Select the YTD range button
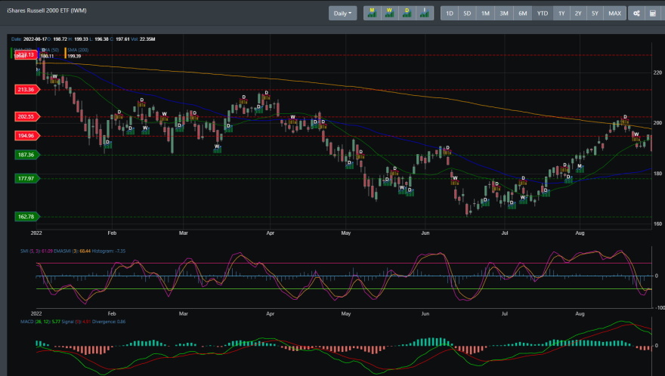This screenshot has width=665, height=376. pos(543,13)
